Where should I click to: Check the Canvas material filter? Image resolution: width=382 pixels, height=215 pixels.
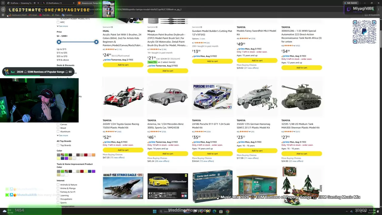pyautogui.click(x=58, y=125)
